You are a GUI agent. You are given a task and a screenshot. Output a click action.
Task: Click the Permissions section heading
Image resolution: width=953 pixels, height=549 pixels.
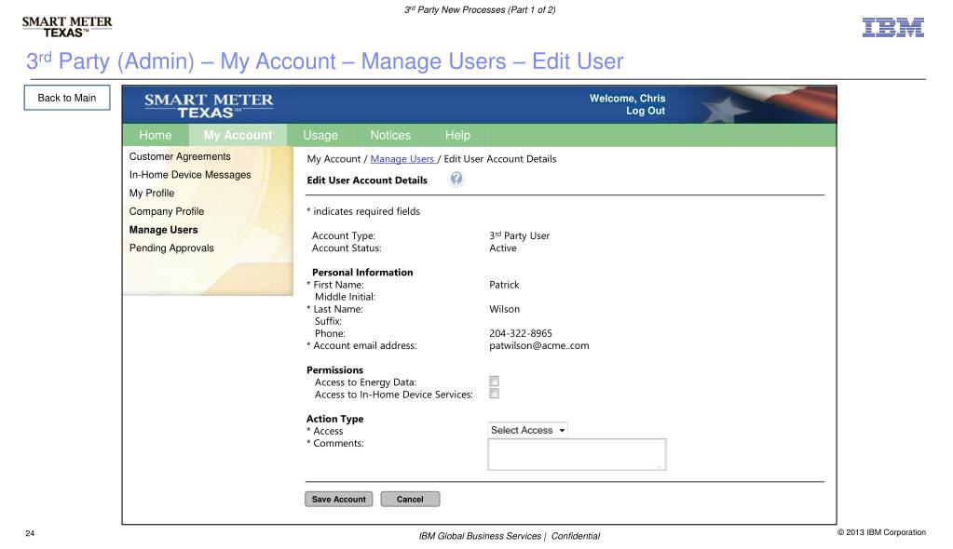[x=334, y=369]
